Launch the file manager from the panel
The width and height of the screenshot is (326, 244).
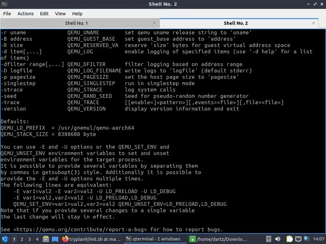[46, 239]
